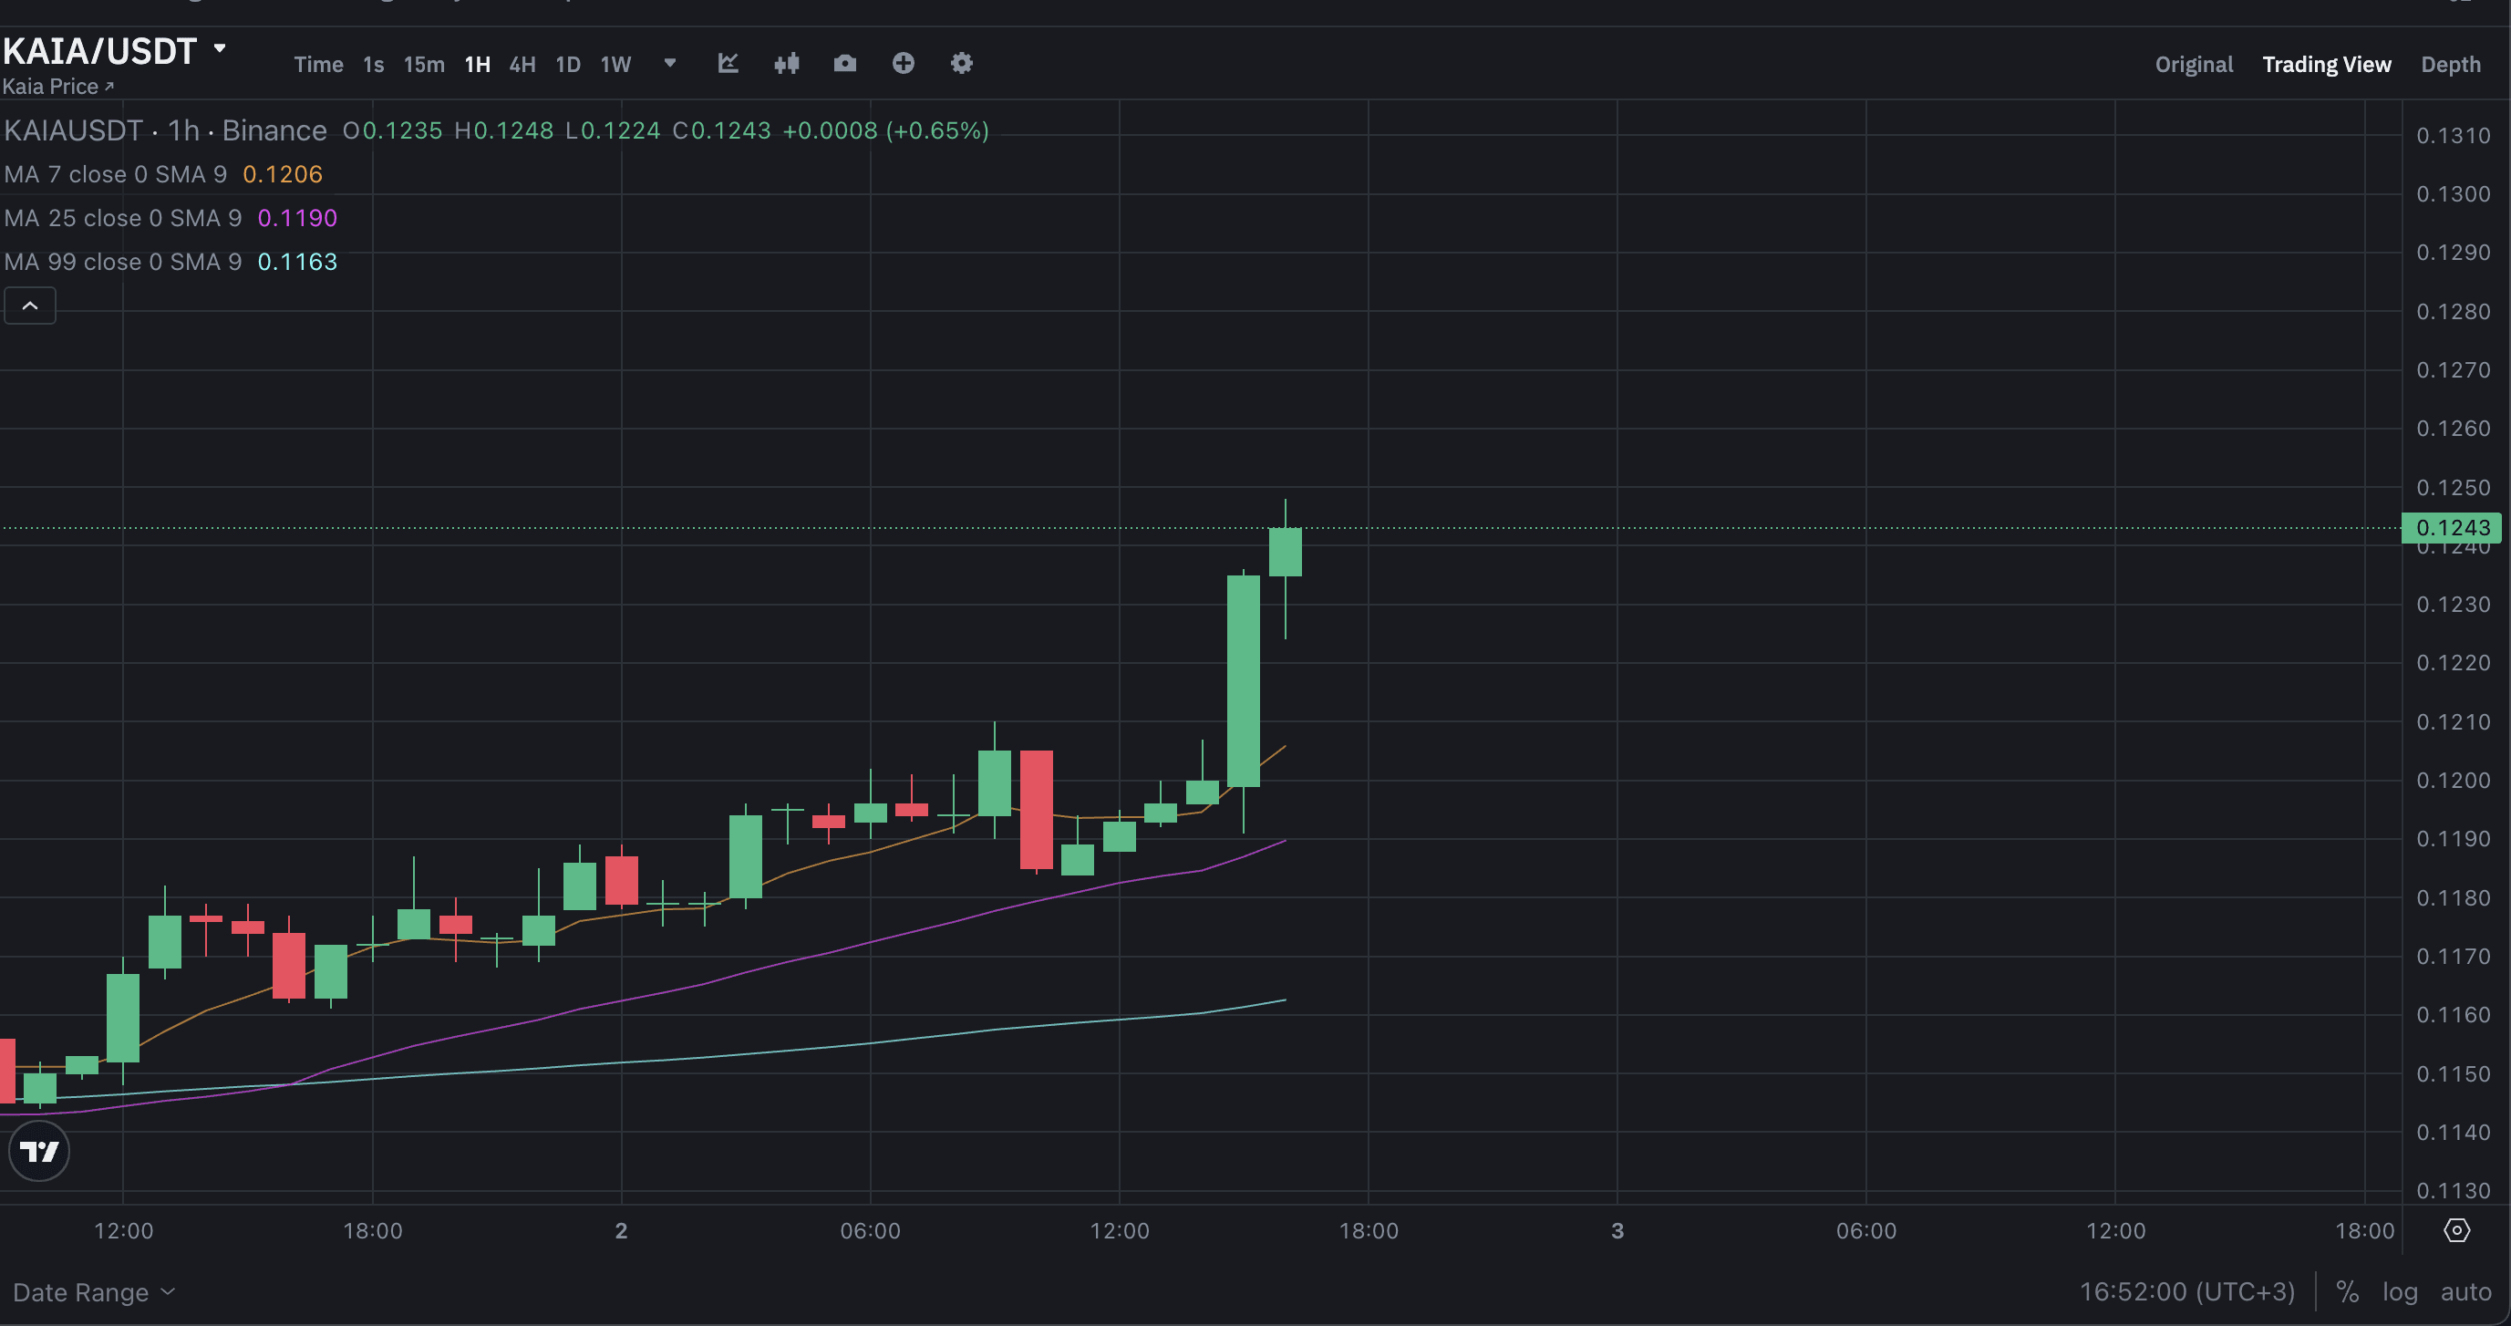Viewport: 2511px width, 1326px height.
Task: Click the 0.1250 price axis label
Action: click(x=2453, y=488)
